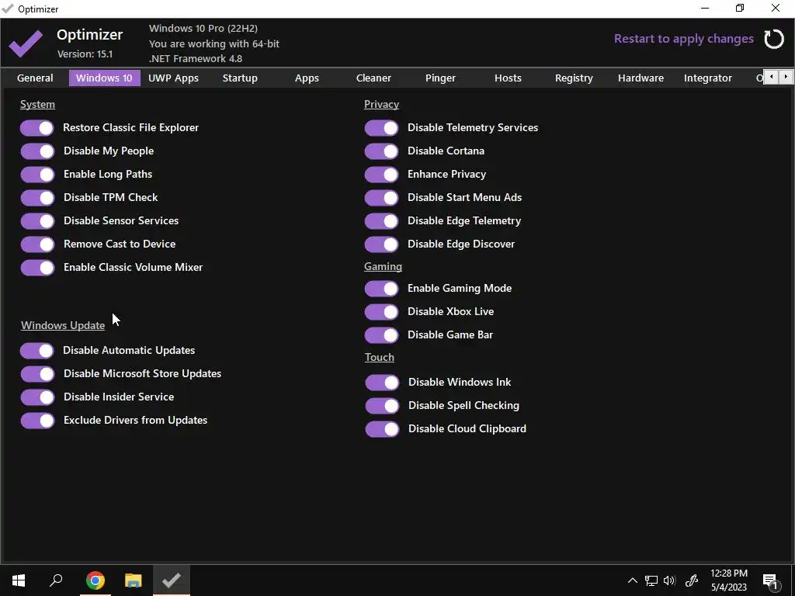The image size is (795, 596).
Task: Click the Touch section heading
Action: point(379,357)
